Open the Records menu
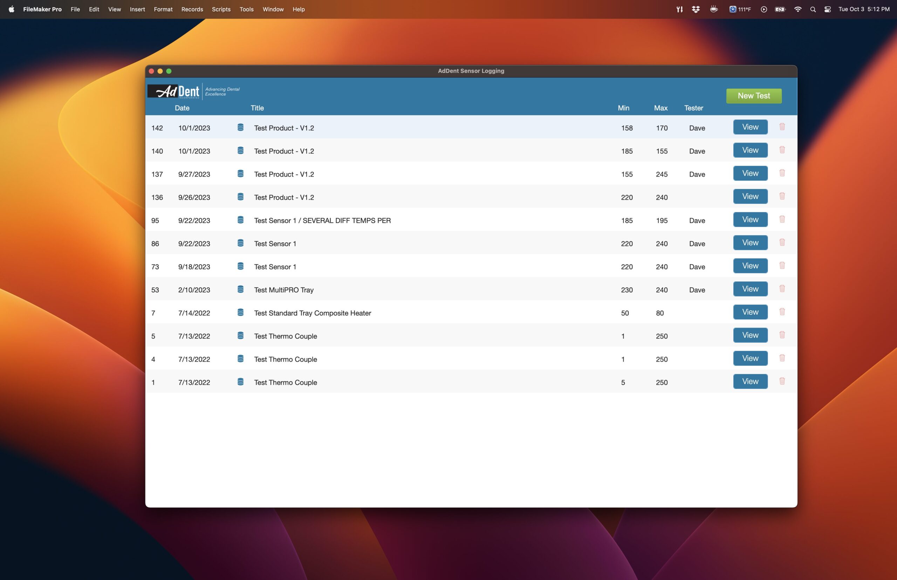Screen dimensions: 897x580 (192, 9)
